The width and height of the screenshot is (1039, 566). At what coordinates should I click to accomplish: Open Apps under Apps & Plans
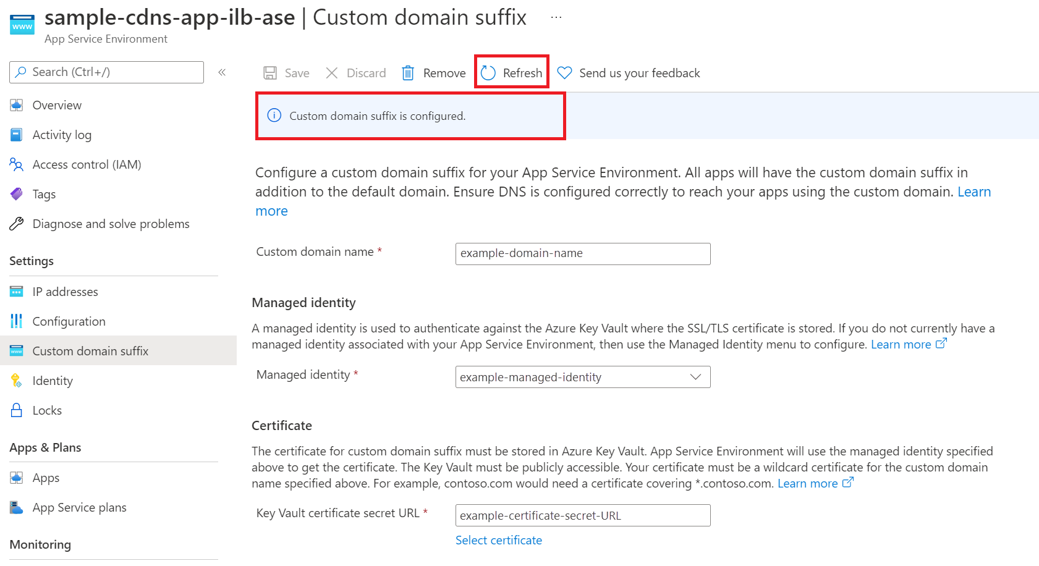(46, 478)
